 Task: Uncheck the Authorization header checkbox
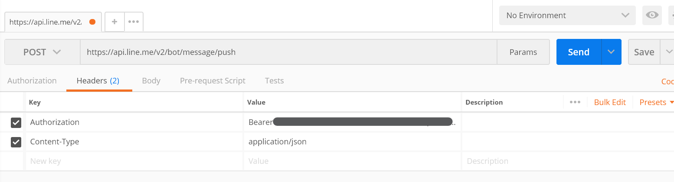coord(16,122)
